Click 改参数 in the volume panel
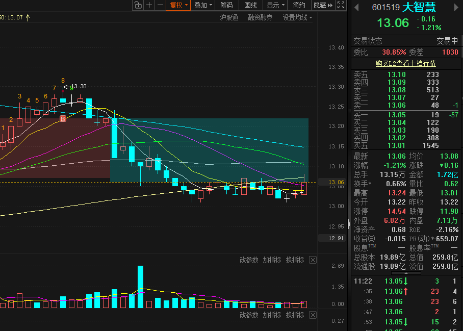This screenshot has height=331, width=463. coord(249,260)
